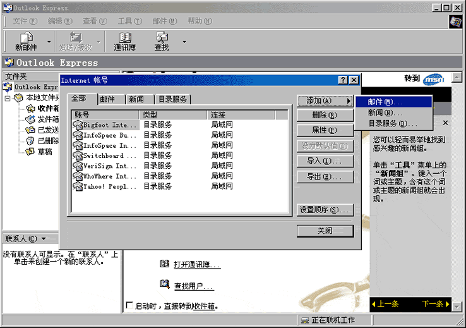Click the 通讯簿 (Address Book) toolbar icon
Image resolution: width=466 pixels, height=328 pixels.
(124, 38)
